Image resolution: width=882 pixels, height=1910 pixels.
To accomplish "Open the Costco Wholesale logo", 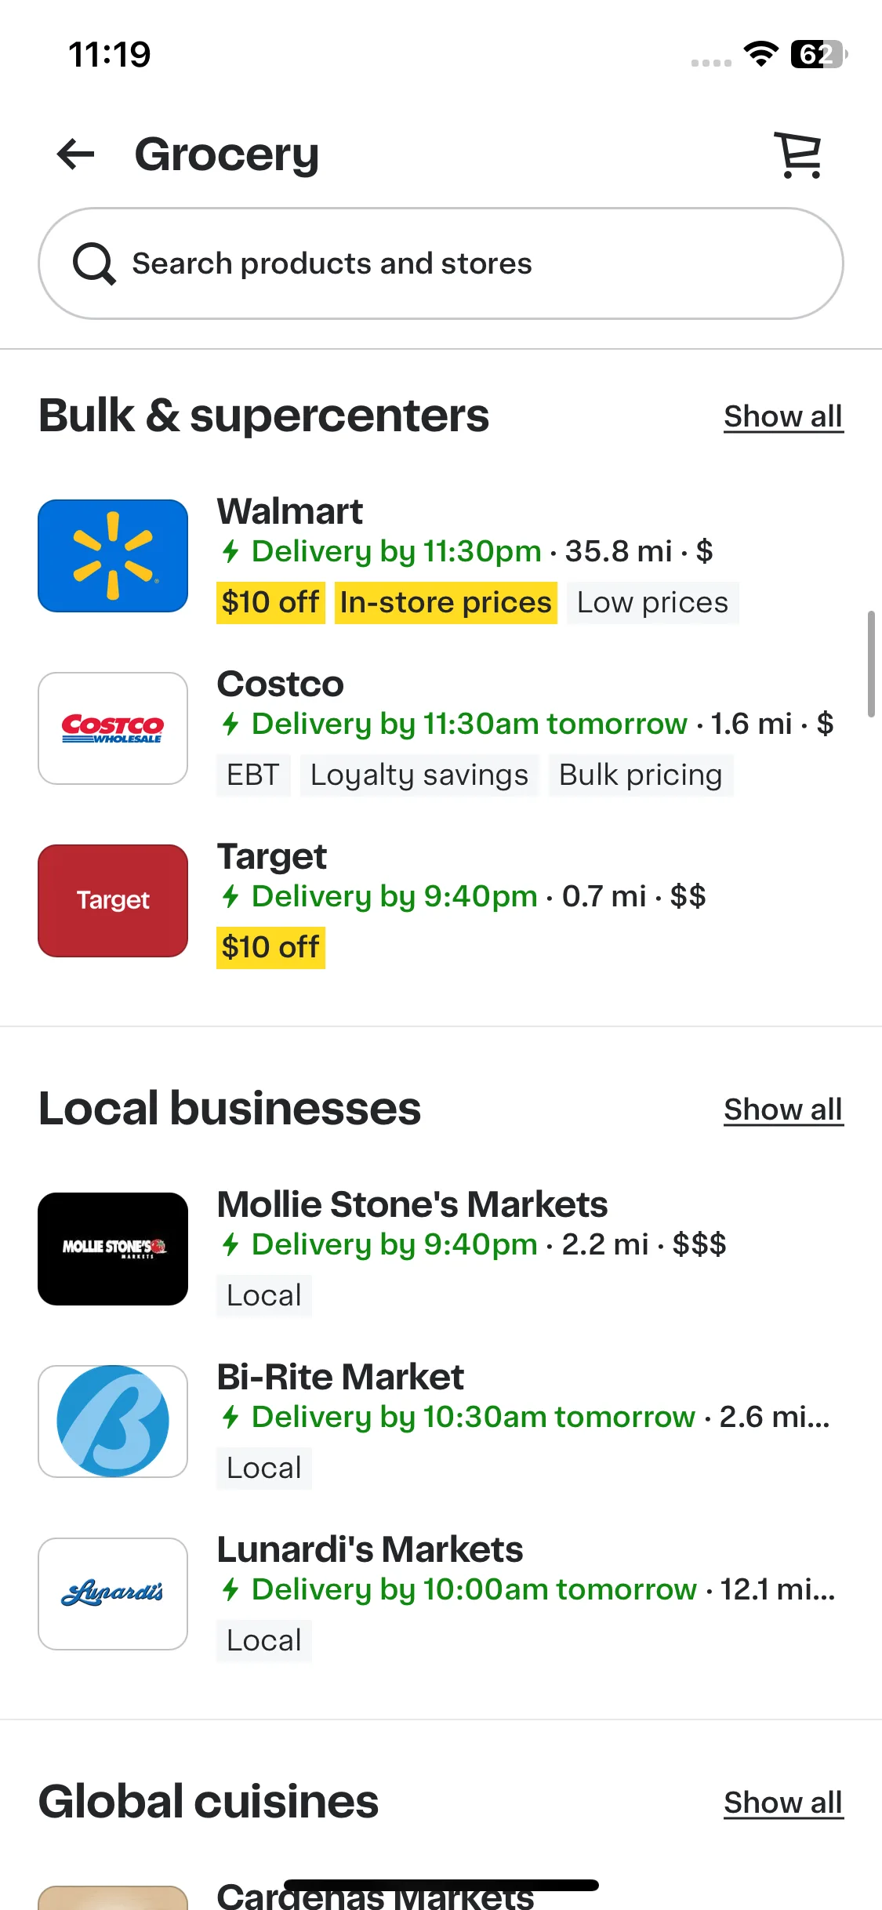I will [x=113, y=728].
